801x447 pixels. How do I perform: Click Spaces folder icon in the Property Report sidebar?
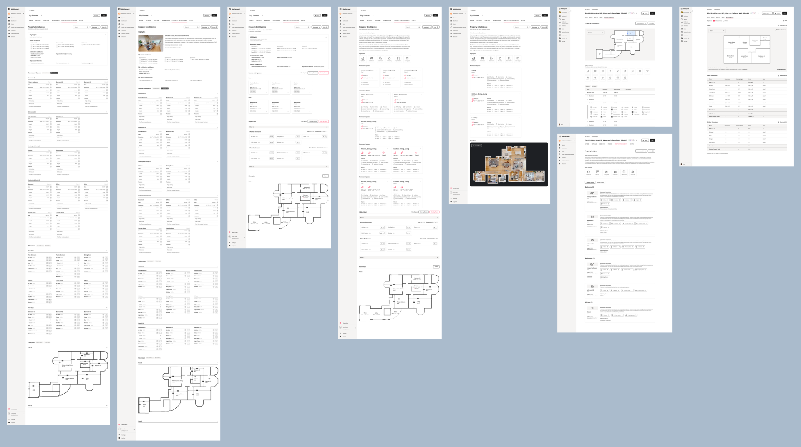coord(682,19)
